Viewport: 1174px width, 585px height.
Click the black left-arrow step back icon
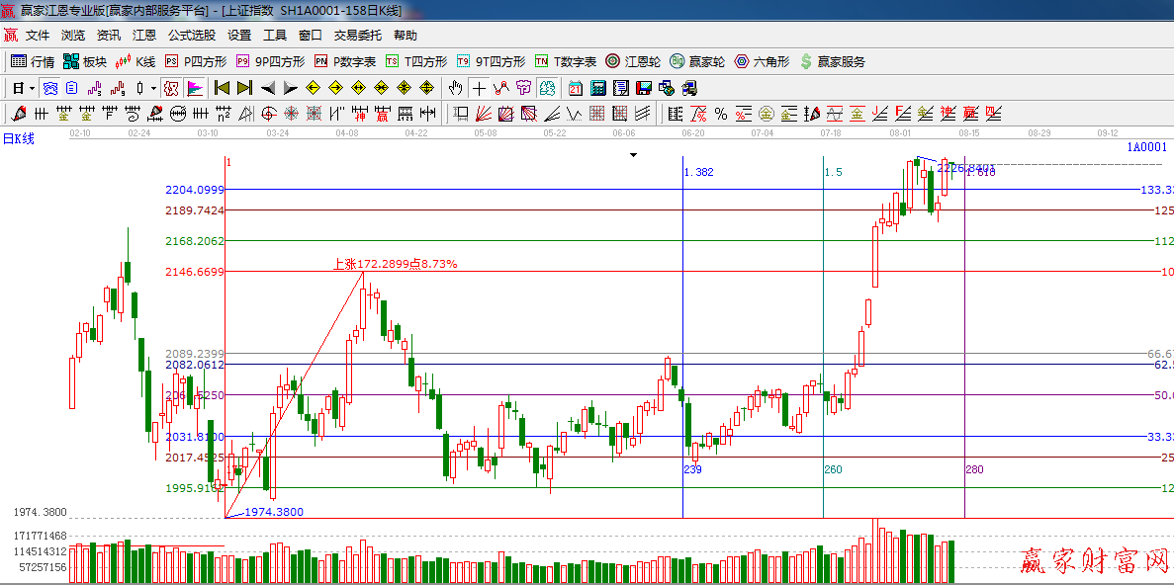coord(267,88)
